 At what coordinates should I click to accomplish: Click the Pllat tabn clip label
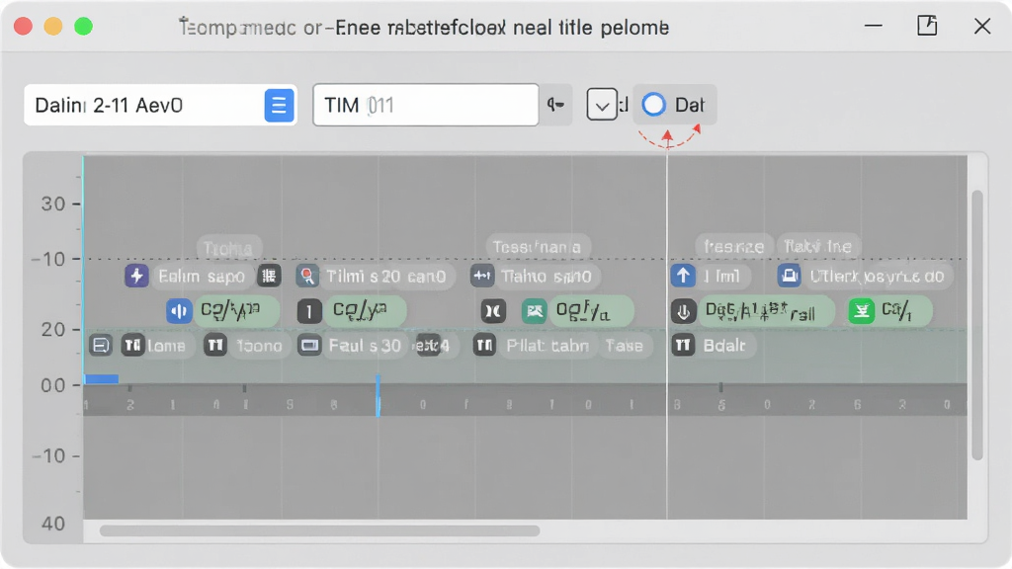[548, 346]
